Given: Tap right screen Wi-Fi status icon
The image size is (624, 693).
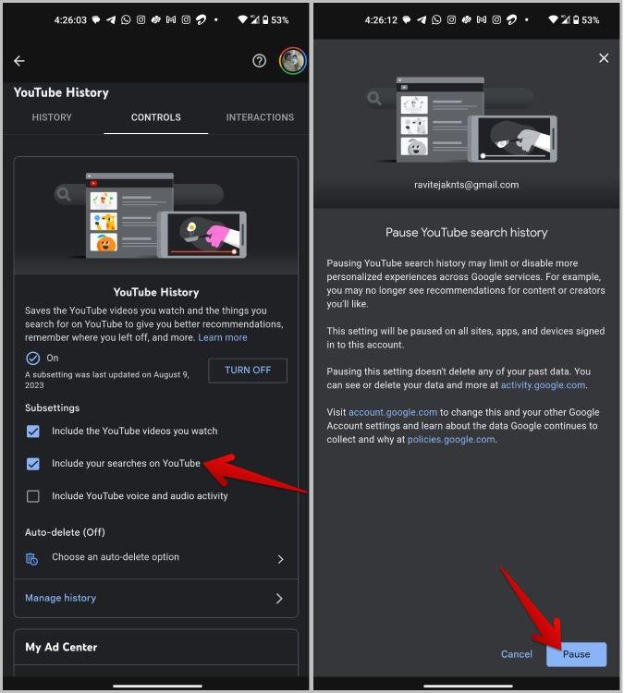Looking at the screenshot, I should [553, 20].
